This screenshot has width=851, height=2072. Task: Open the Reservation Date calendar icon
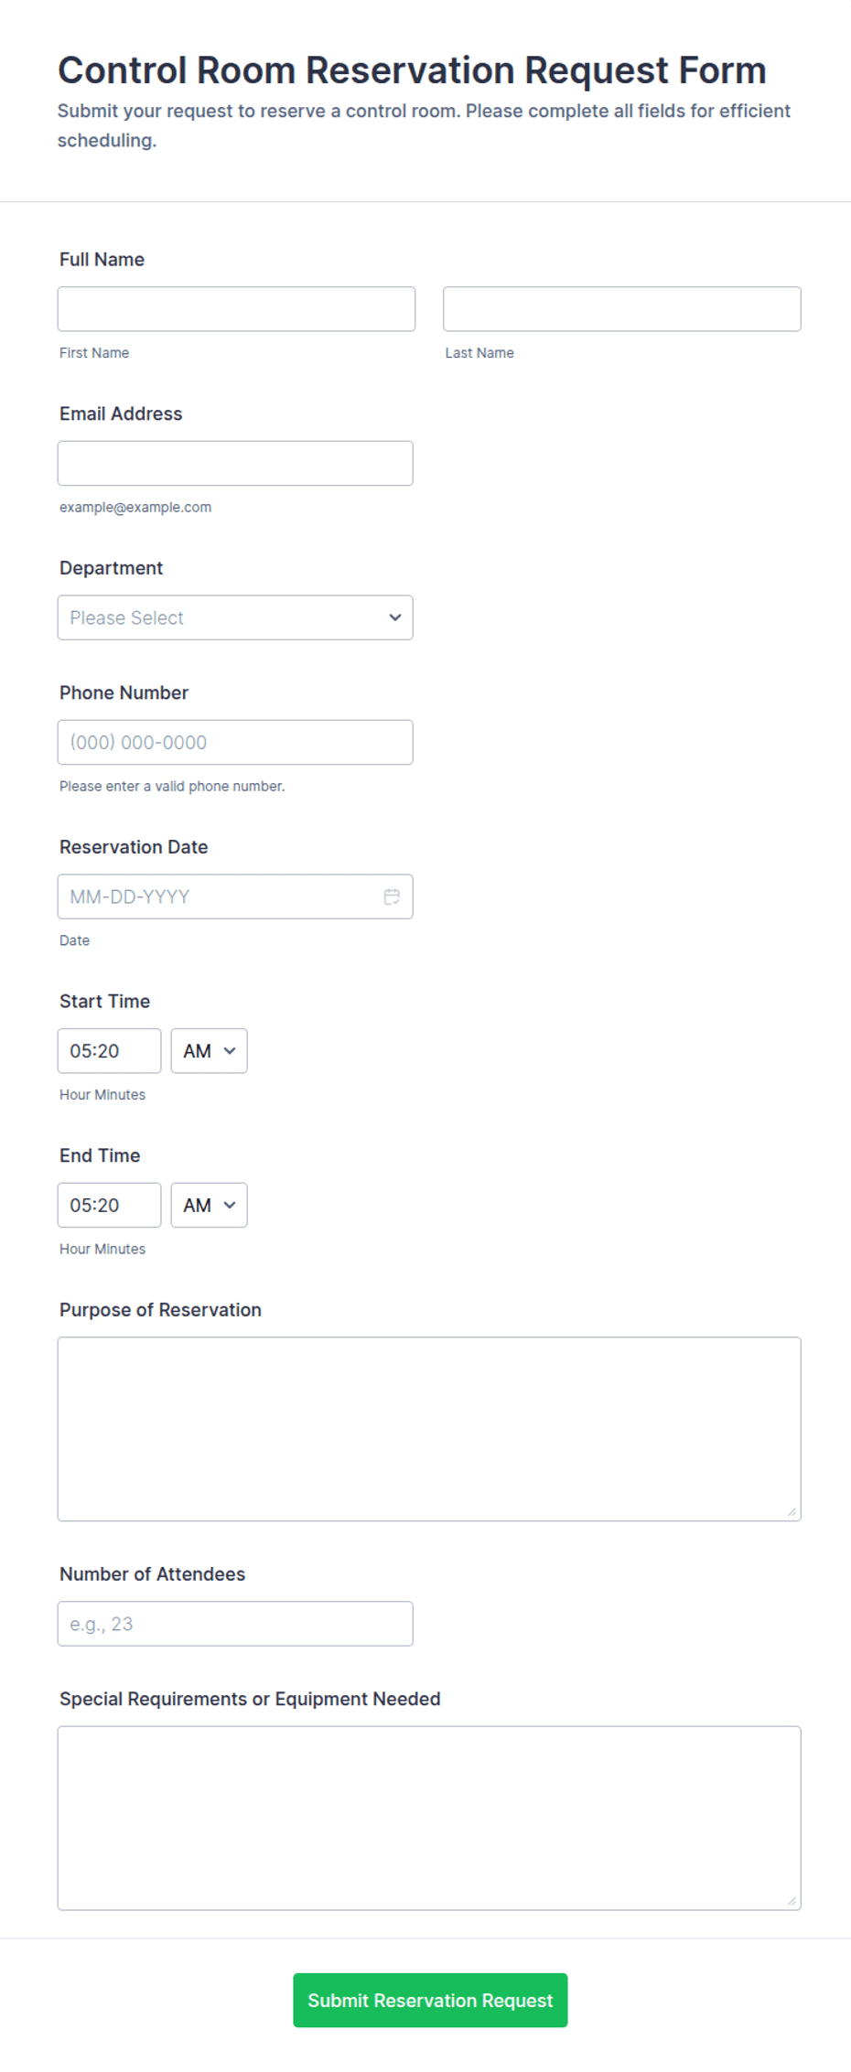(x=392, y=896)
